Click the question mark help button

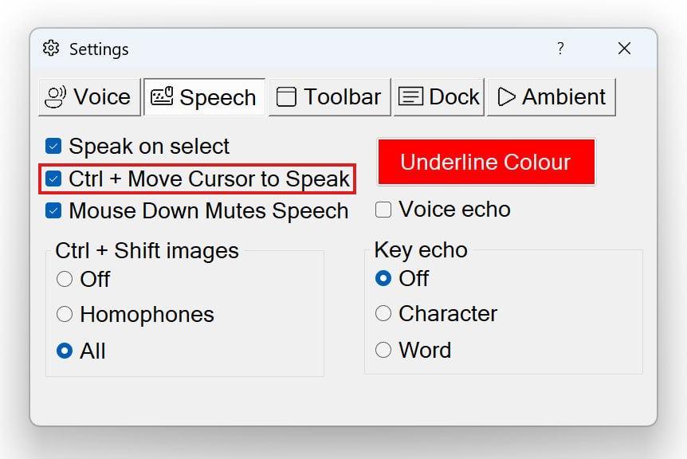coord(560,48)
